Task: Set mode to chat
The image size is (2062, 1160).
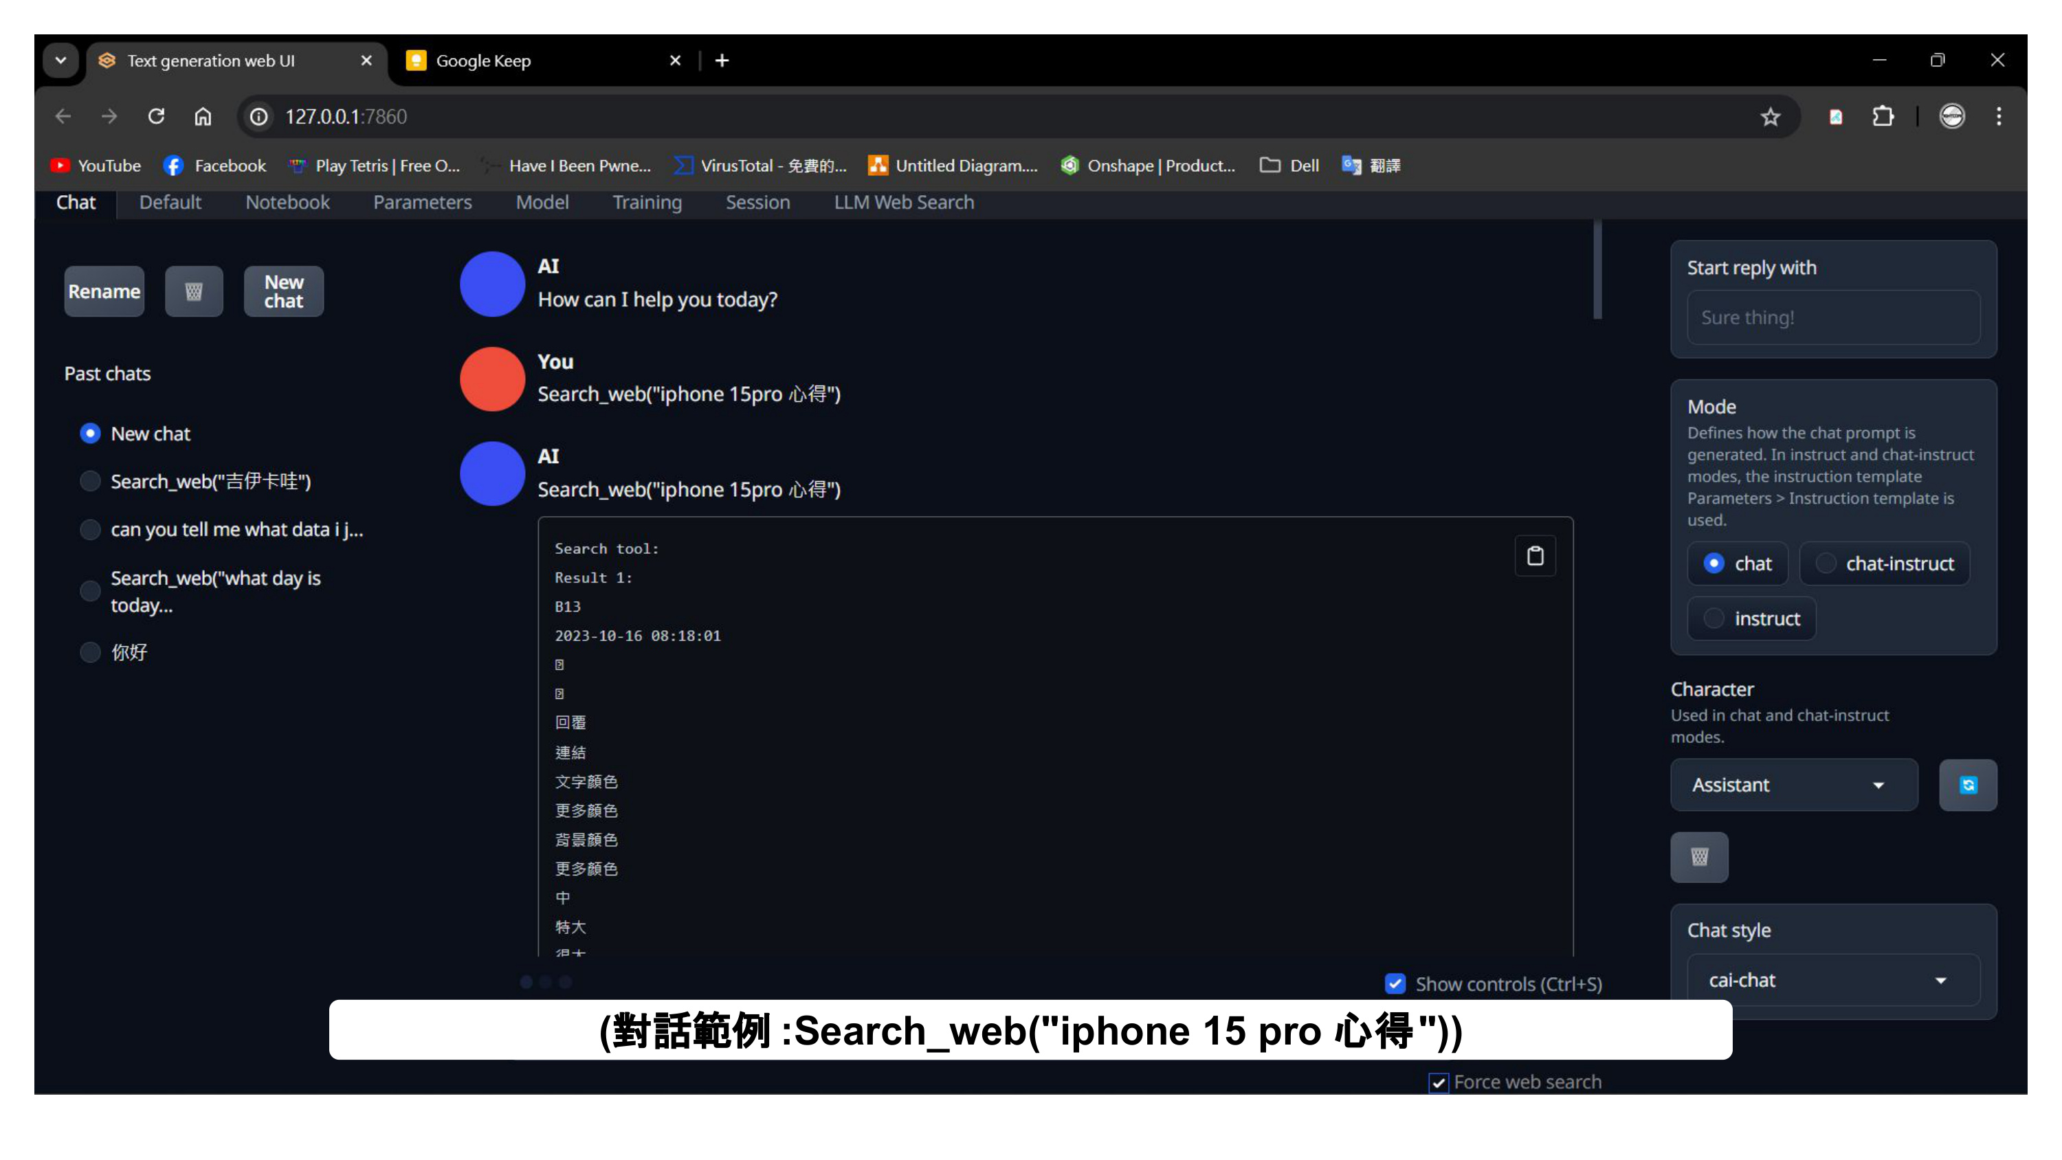Action: pos(1736,564)
